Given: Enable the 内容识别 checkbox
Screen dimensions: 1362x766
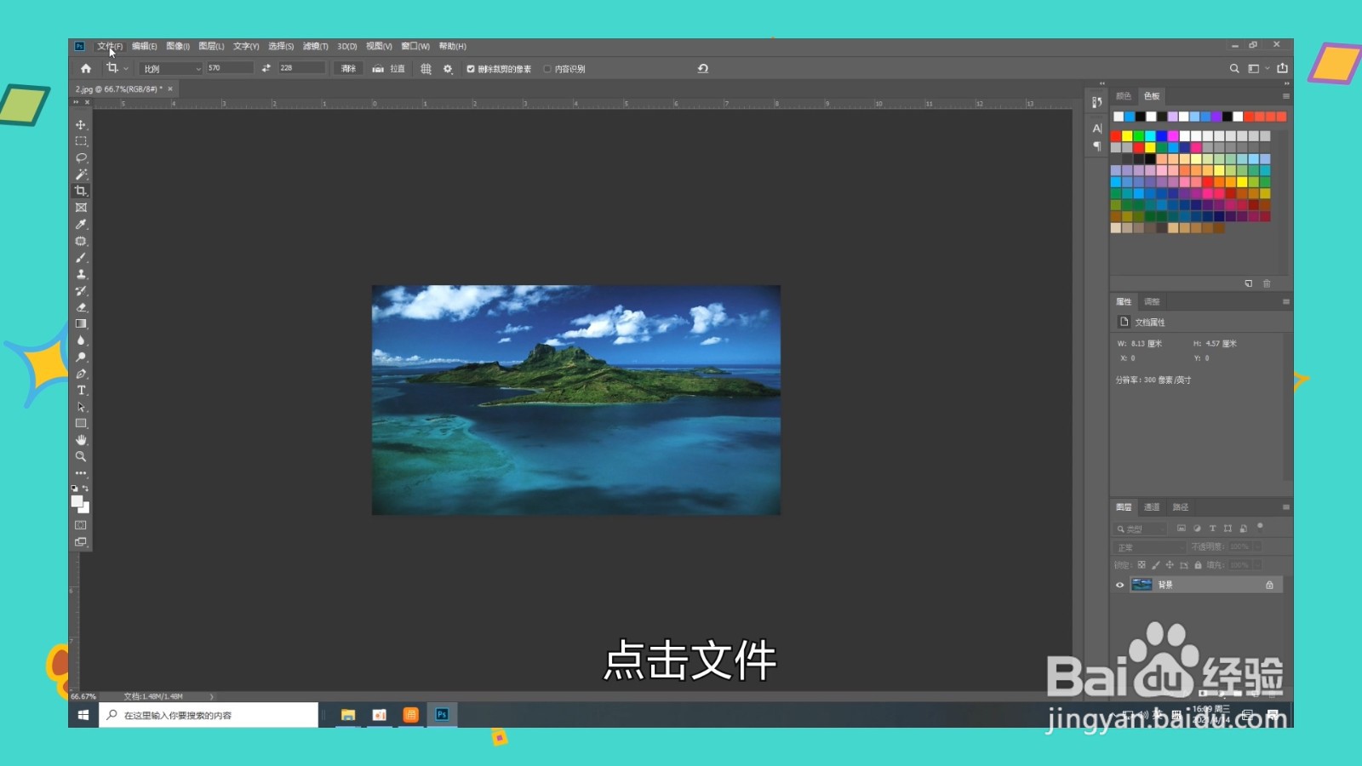Looking at the screenshot, I should tap(547, 68).
